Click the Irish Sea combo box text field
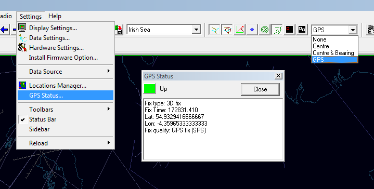Image resolution: width=374 pixels, height=189 pixels. 160,30
